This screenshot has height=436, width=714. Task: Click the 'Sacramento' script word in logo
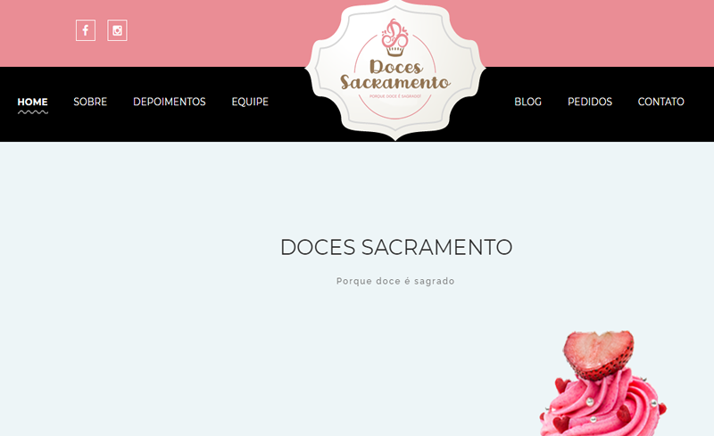point(395,82)
